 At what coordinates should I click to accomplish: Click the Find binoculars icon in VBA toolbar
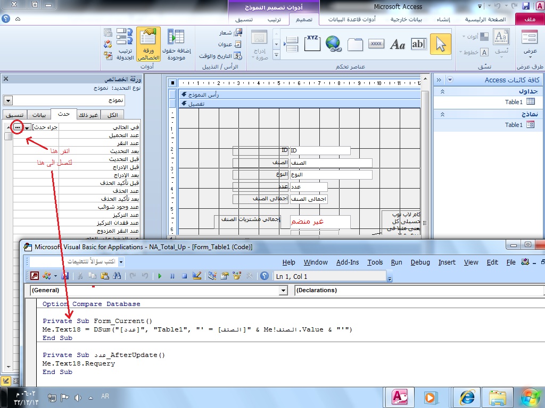pos(117,276)
